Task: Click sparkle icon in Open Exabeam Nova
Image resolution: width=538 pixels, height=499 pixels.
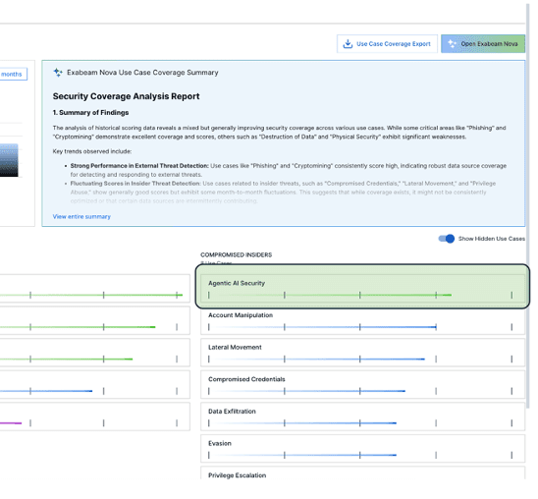Action: pyautogui.click(x=452, y=44)
